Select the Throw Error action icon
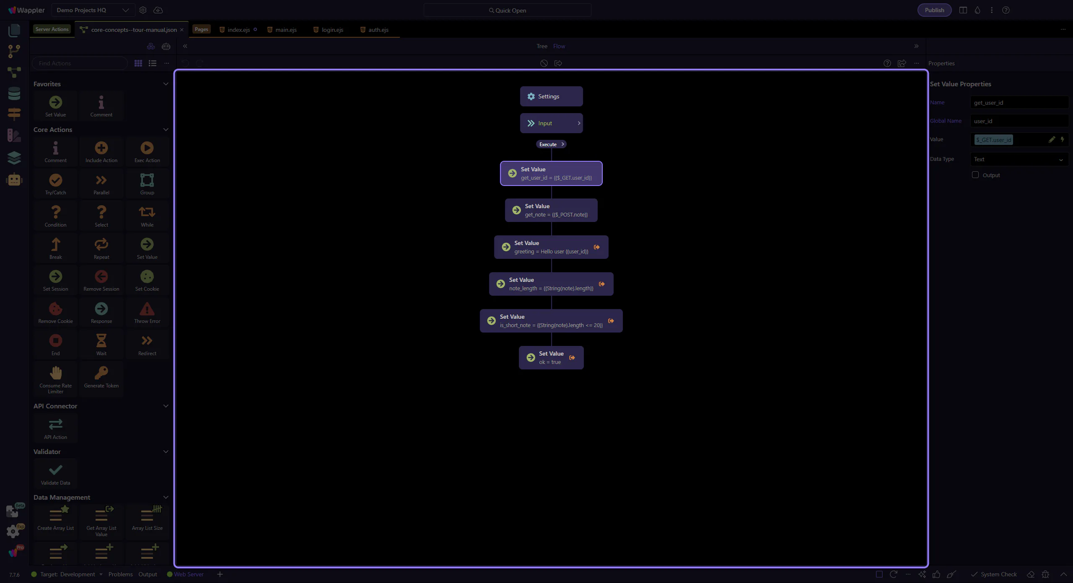Viewport: 1073px width, 583px height. [x=147, y=309]
